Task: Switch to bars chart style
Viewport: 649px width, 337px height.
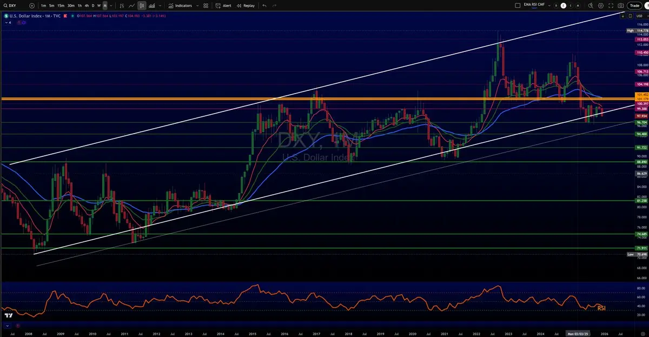Action: click(x=122, y=5)
